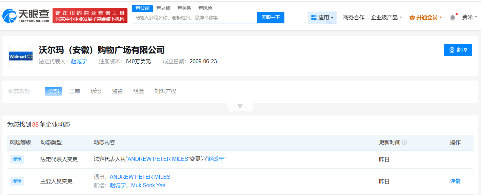481x195 pixels.
Task: Click the 详情 details link
Action: [455, 181]
